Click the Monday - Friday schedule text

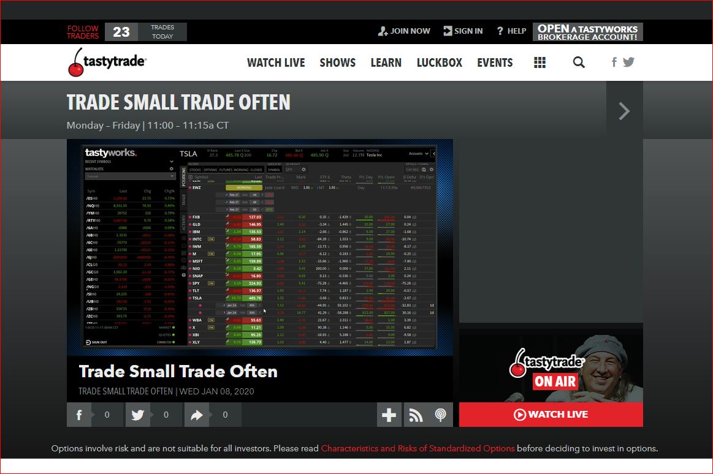[x=148, y=126]
